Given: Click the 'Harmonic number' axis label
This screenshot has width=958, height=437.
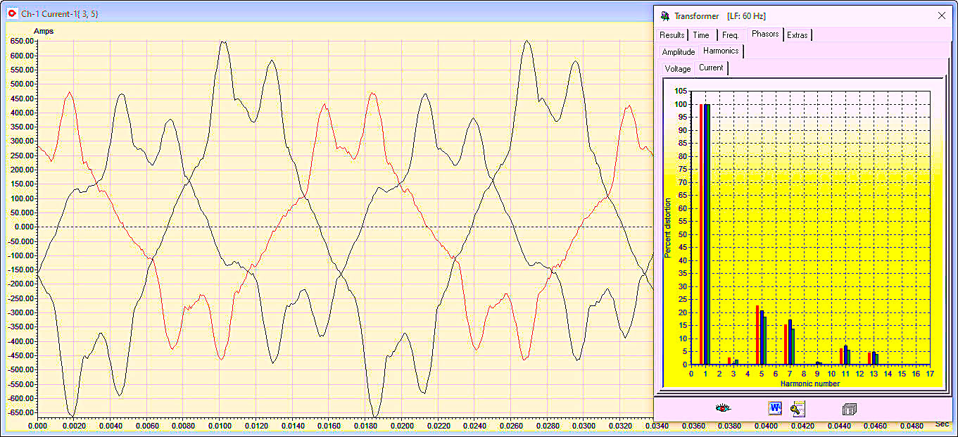Looking at the screenshot, I should coord(810,384).
